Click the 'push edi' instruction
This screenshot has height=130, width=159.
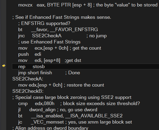coord(30,54)
